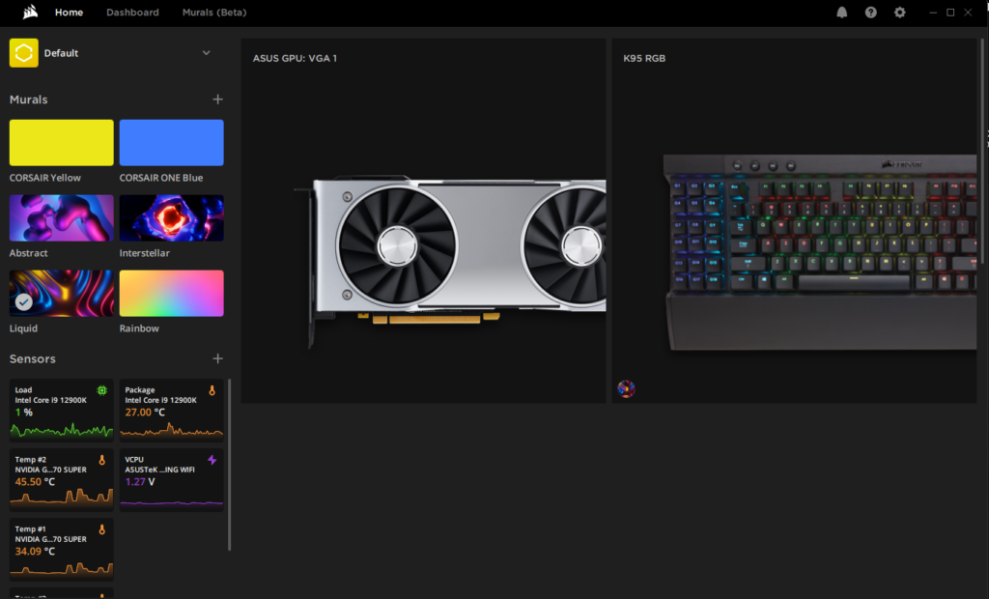The image size is (989, 599).
Task: Click the Interstellar label
Action: pos(145,253)
